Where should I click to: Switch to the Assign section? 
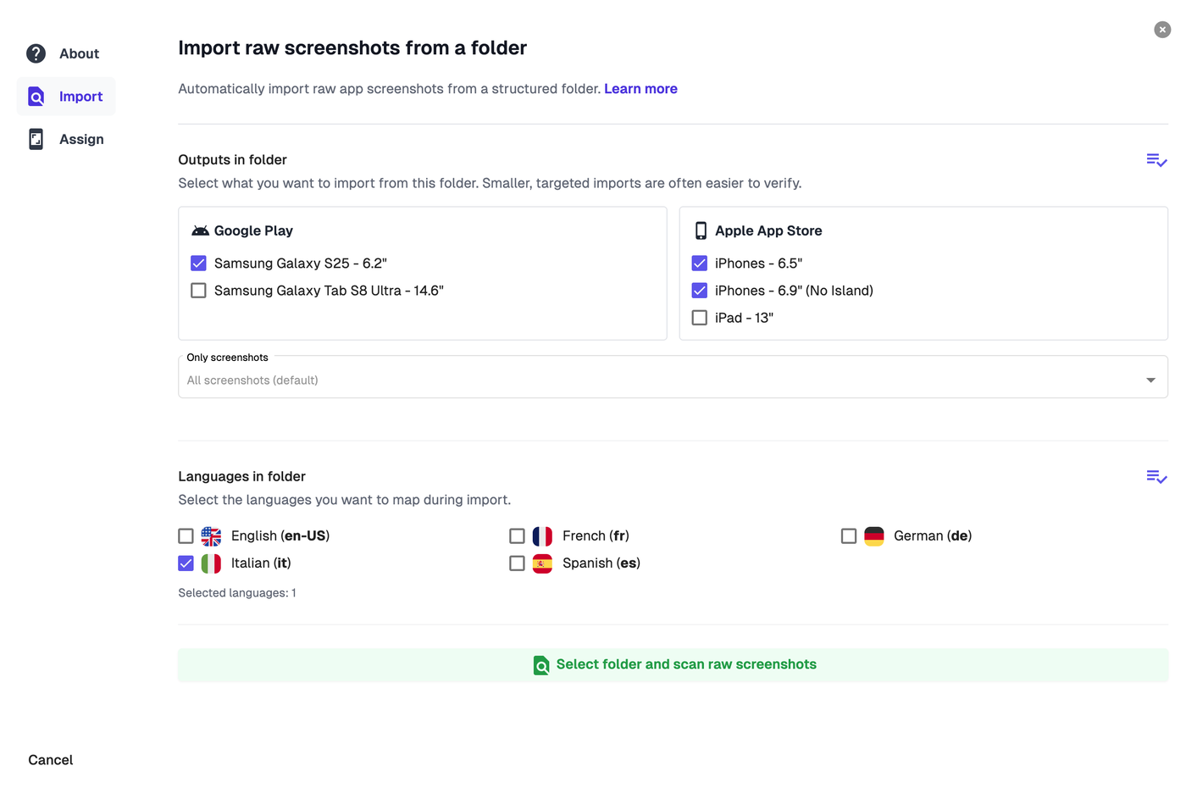(x=81, y=139)
